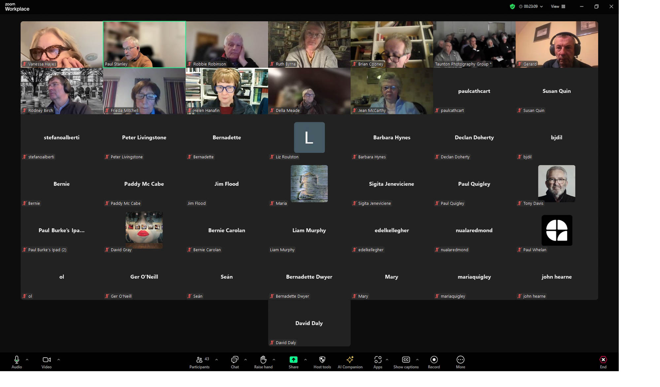The height and width of the screenshot is (387, 660).
Task: Click the green Share screen button
Action: pos(293,360)
